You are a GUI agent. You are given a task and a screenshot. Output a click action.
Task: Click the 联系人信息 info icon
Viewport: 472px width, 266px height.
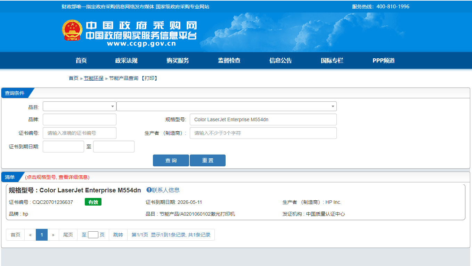(149, 190)
